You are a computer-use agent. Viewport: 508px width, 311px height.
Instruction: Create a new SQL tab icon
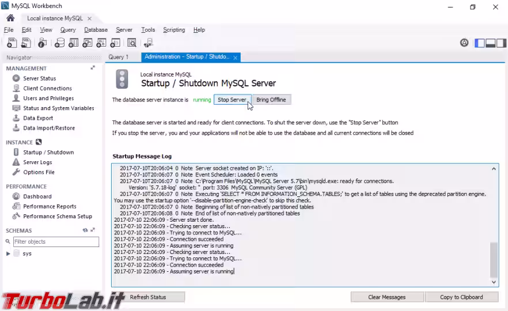click(x=12, y=43)
